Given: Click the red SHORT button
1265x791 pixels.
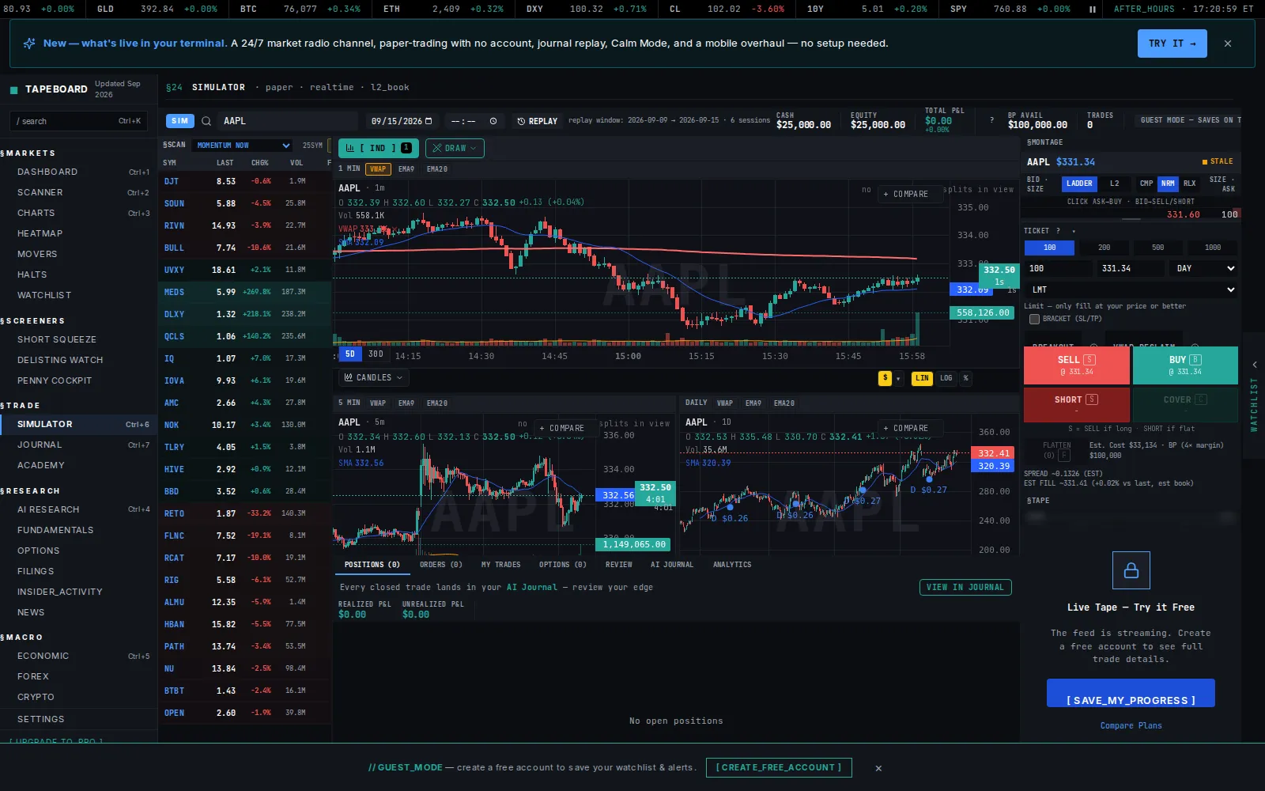Looking at the screenshot, I should click(x=1076, y=405).
